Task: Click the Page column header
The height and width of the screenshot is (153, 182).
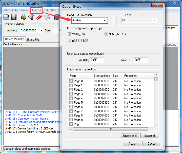Action: (x=80, y=76)
